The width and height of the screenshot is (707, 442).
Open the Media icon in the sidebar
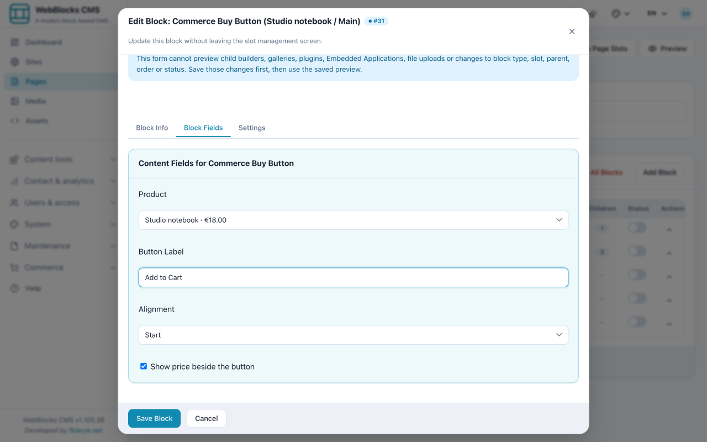tap(14, 101)
